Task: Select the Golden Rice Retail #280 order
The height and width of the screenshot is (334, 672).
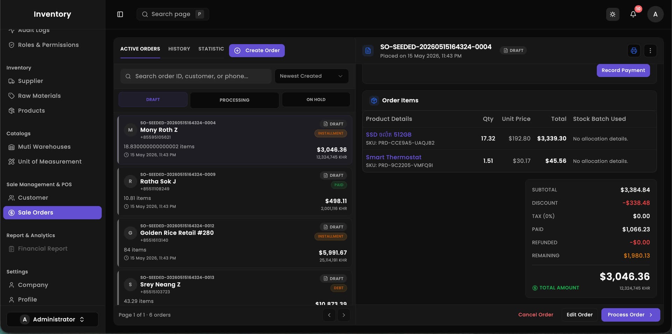Action: (x=234, y=243)
